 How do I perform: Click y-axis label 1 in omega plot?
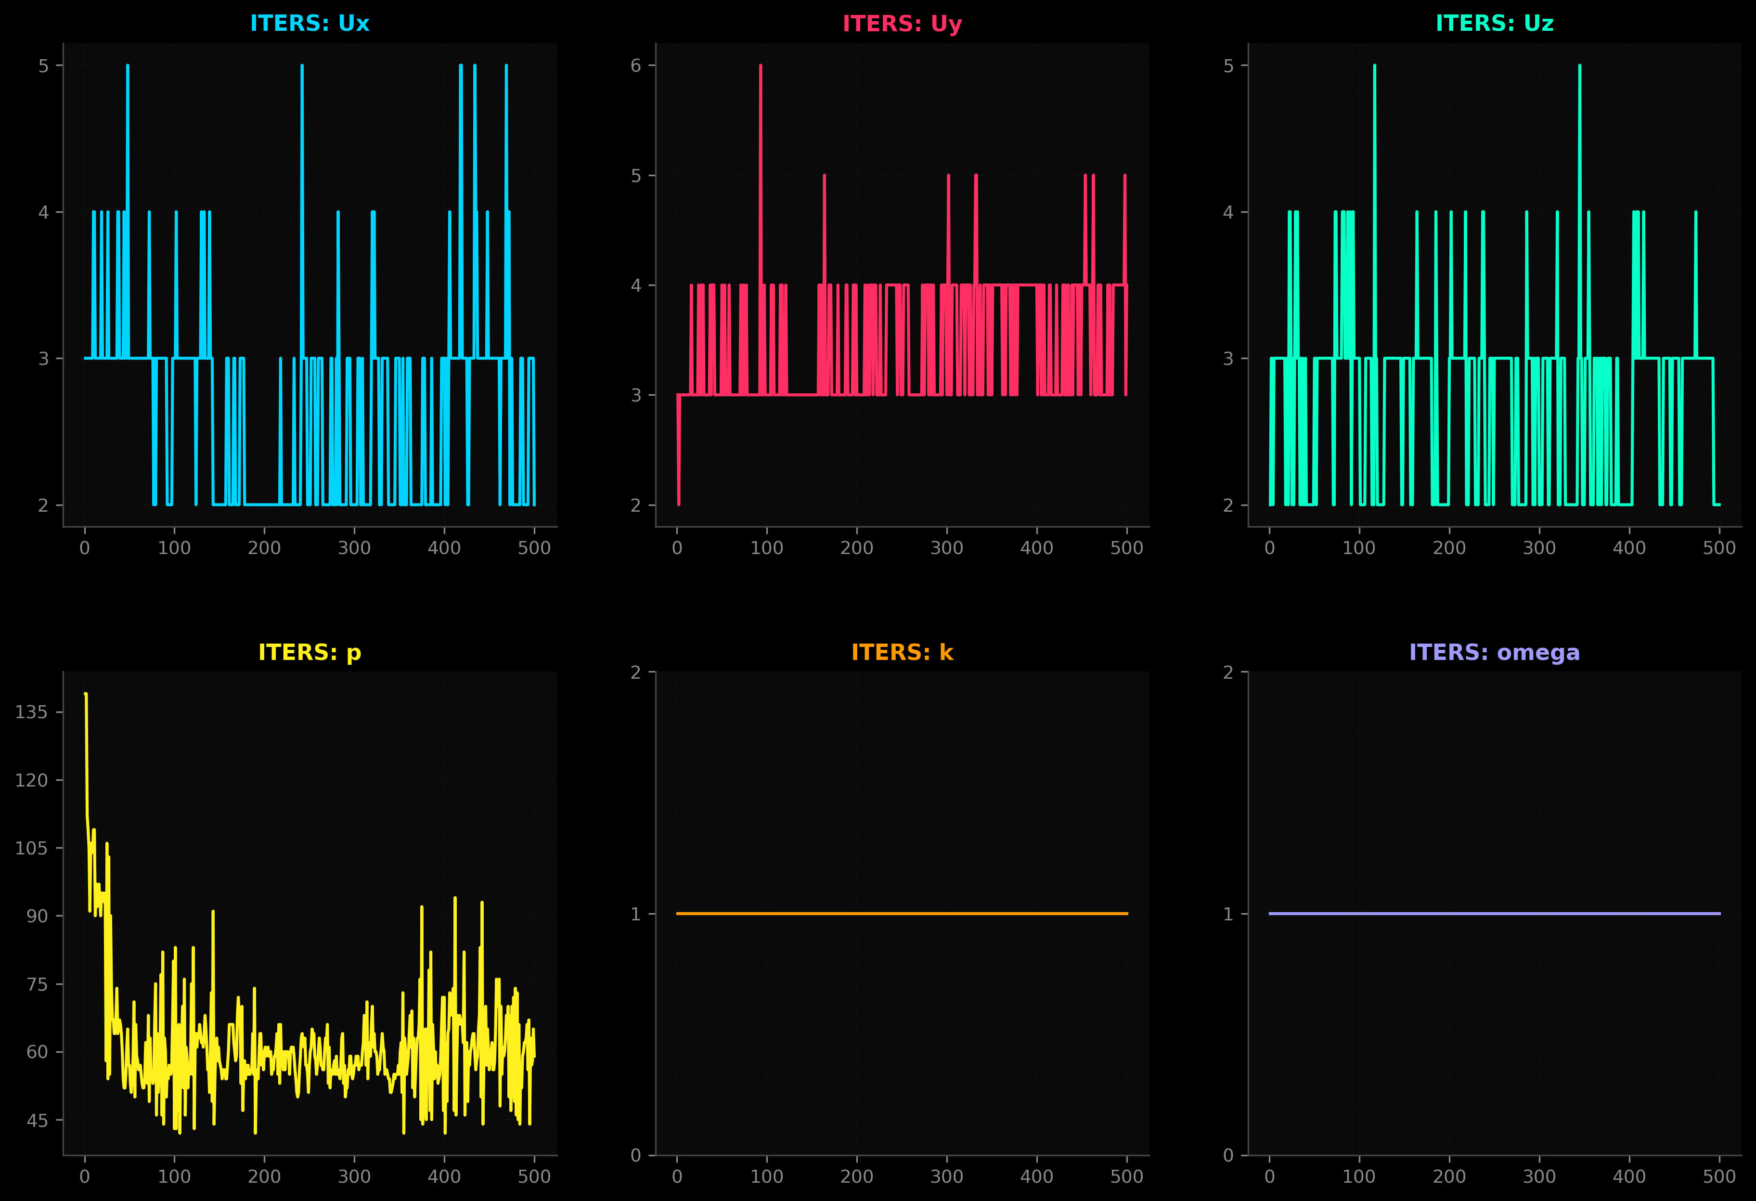[x=1228, y=915]
